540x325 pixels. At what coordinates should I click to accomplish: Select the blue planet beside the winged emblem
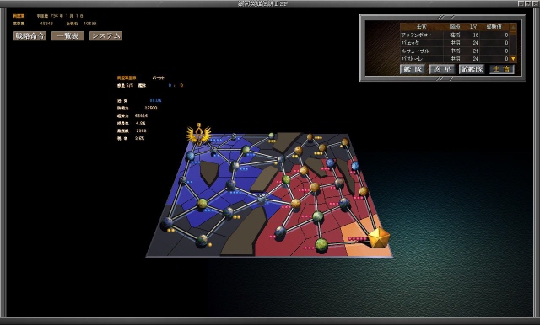point(191,157)
